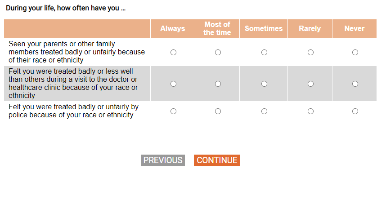
Task: Choose Sometimes for family members treated badly
Action: (264, 53)
